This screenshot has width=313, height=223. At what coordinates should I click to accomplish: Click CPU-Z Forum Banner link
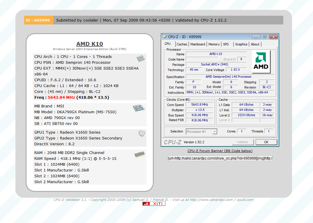[220, 151]
